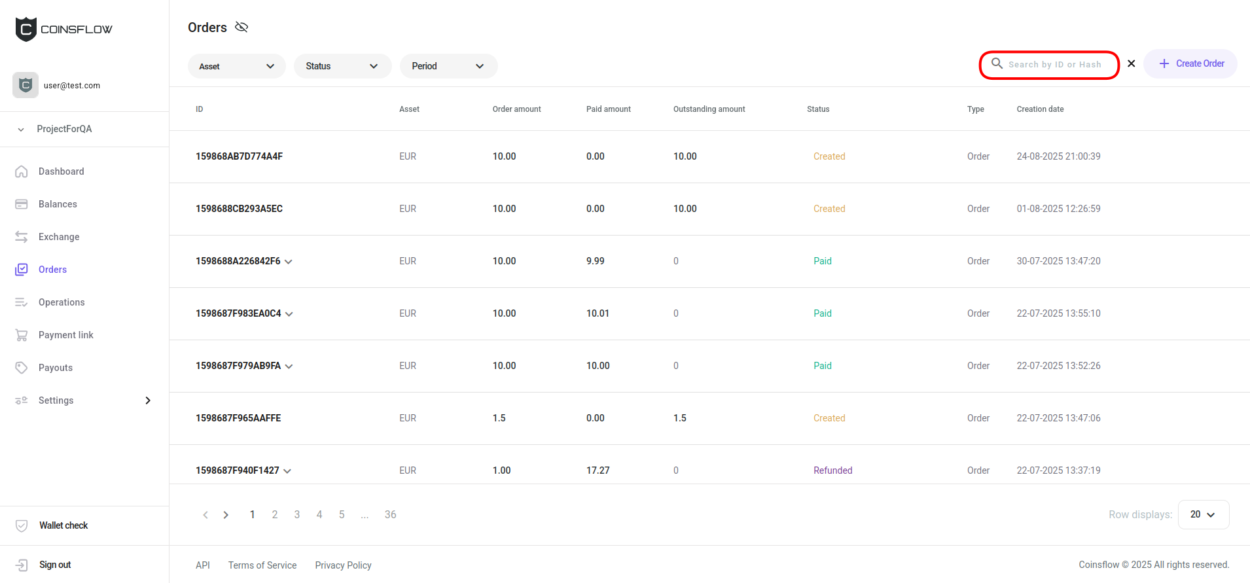Image resolution: width=1250 pixels, height=583 pixels.
Task: Click the Payment link cart icon
Action: 22,335
